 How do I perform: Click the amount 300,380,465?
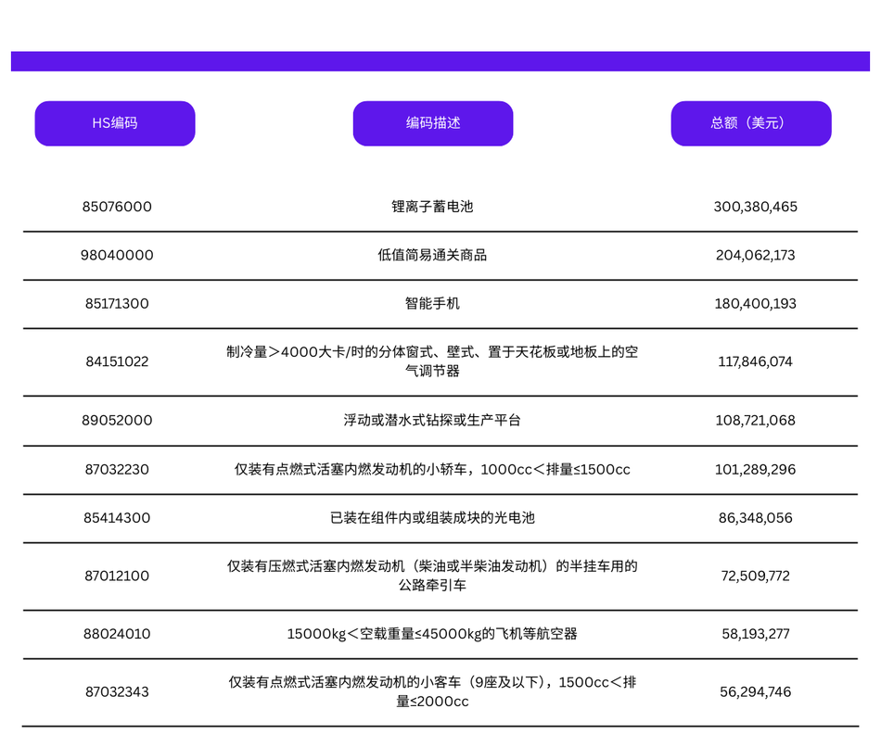coord(756,207)
